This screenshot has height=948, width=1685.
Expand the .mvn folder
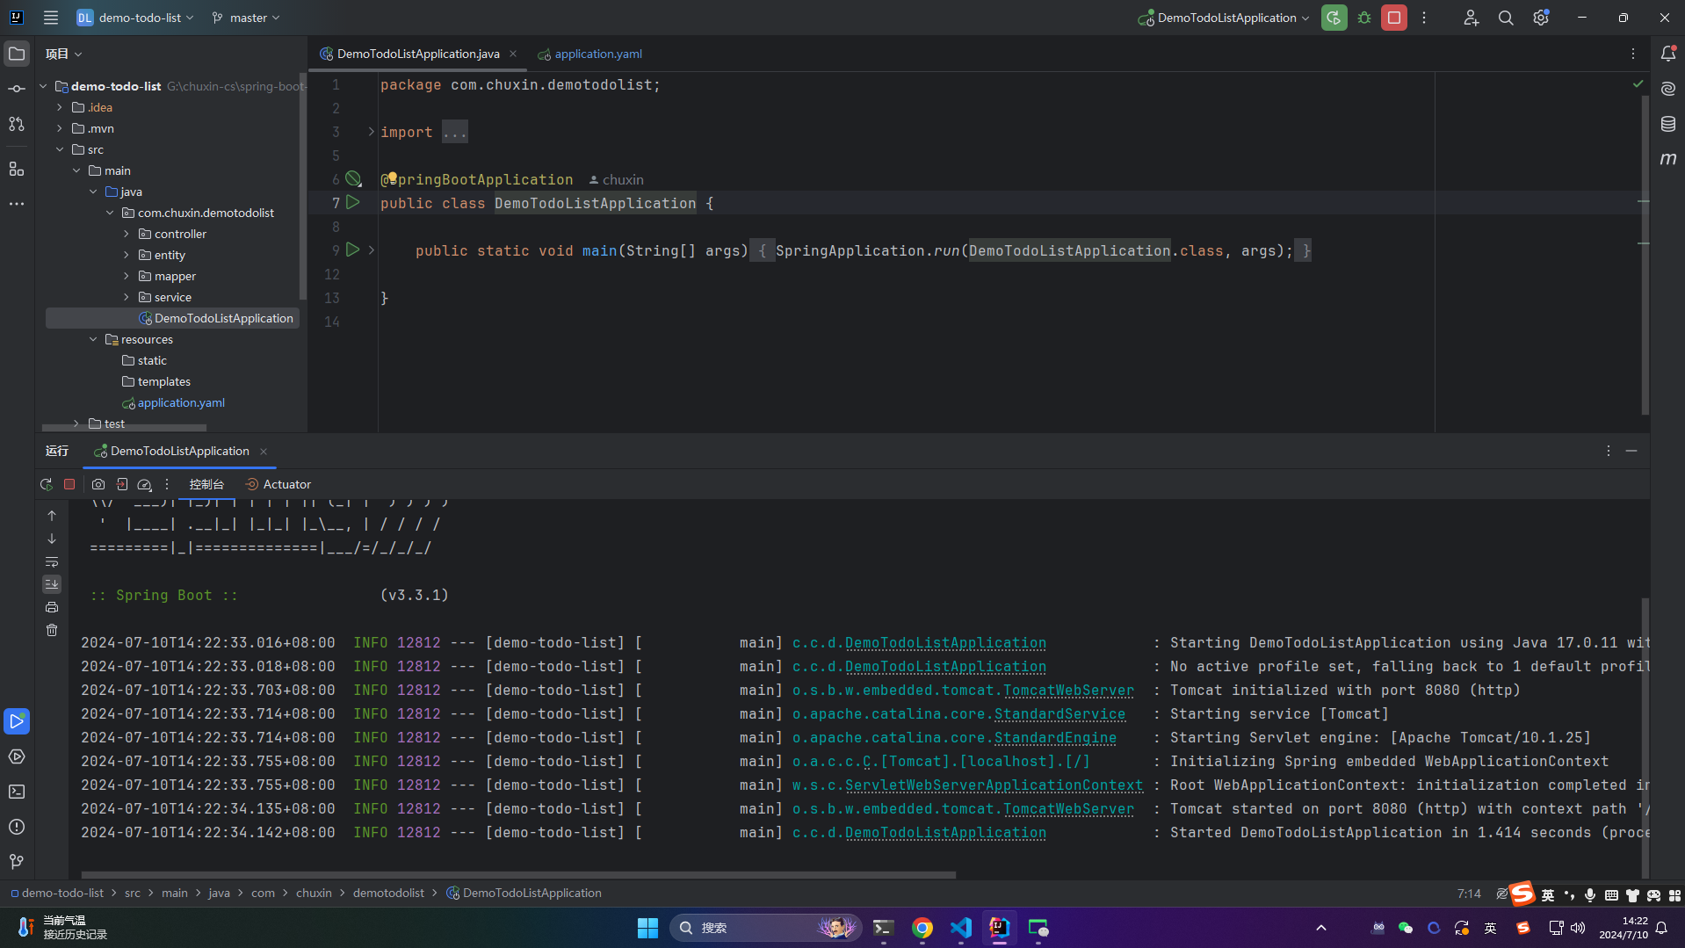(60, 128)
